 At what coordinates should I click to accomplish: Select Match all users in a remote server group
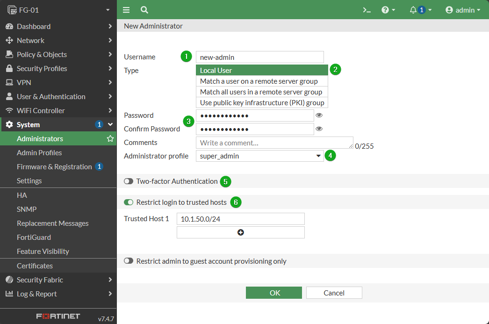(262, 92)
